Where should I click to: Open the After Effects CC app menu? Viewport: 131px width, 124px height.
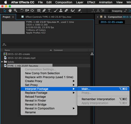23,2
